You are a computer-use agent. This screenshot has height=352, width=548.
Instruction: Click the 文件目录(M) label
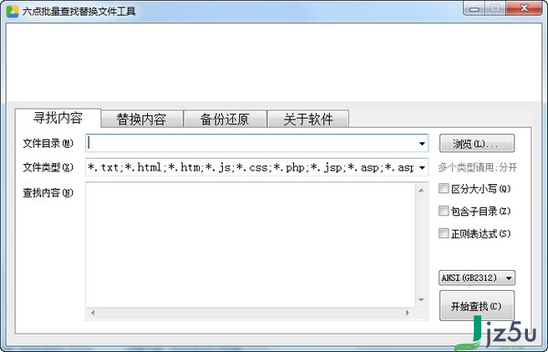tap(48, 143)
